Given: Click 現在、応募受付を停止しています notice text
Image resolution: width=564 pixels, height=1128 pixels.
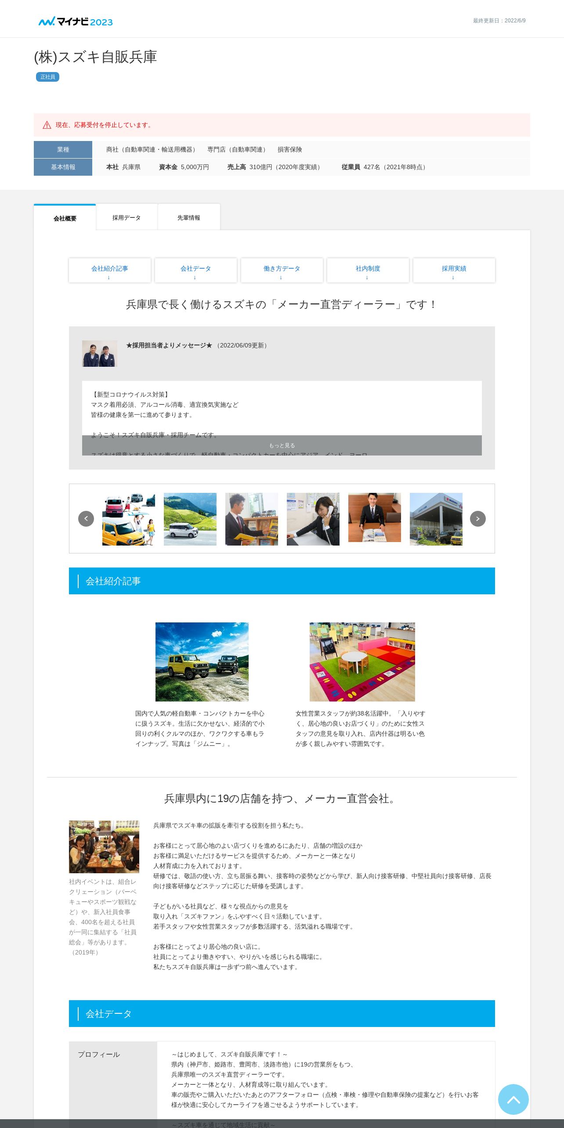Looking at the screenshot, I should point(105,125).
